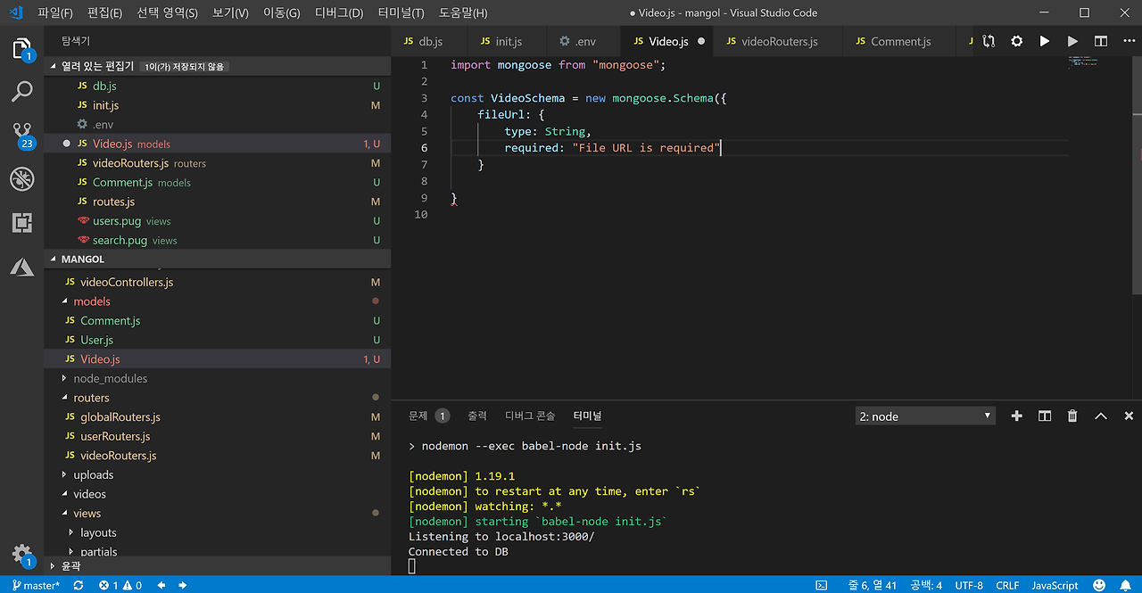Image resolution: width=1142 pixels, height=593 pixels.
Task: Open the 디버그(D) menu
Action: coord(339,12)
